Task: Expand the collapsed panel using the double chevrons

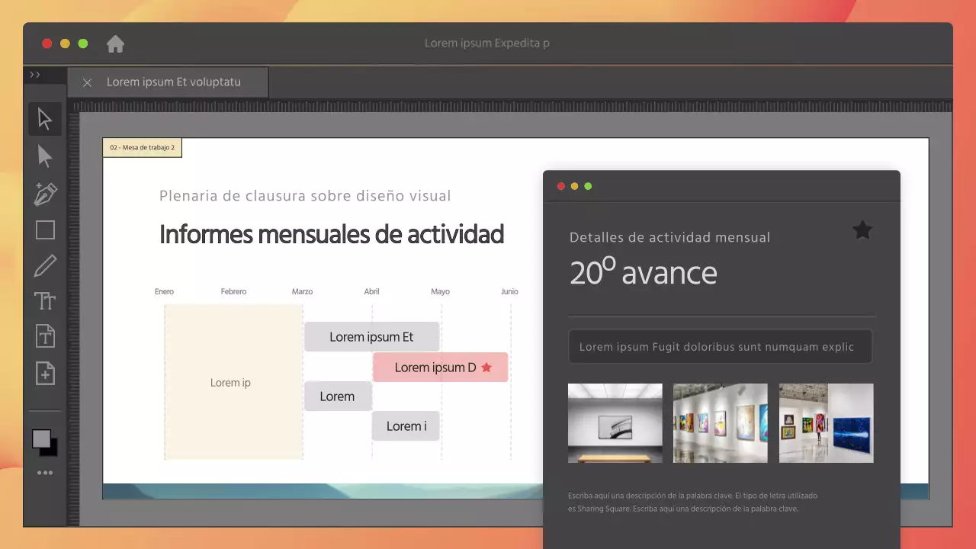Action: pos(35,74)
